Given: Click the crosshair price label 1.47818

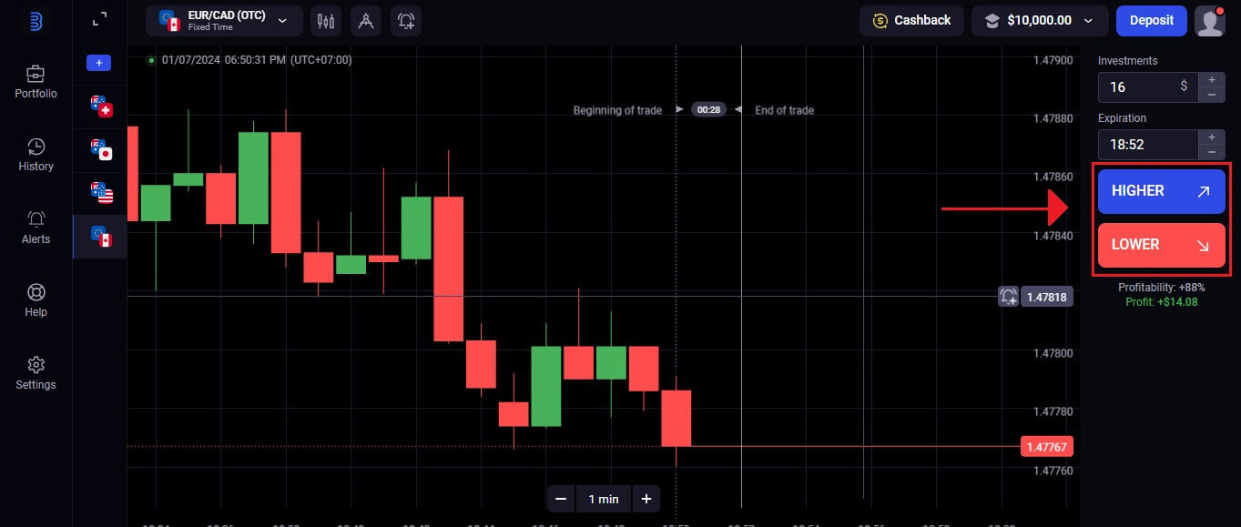Looking at the screenshot, I should click(1047, 297).
